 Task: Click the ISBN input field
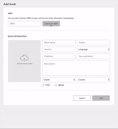24,23
